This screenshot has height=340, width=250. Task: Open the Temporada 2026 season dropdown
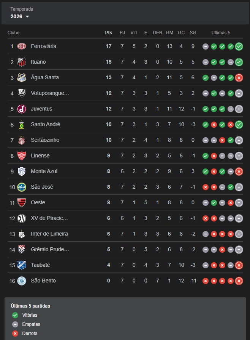tap(20, 16)
